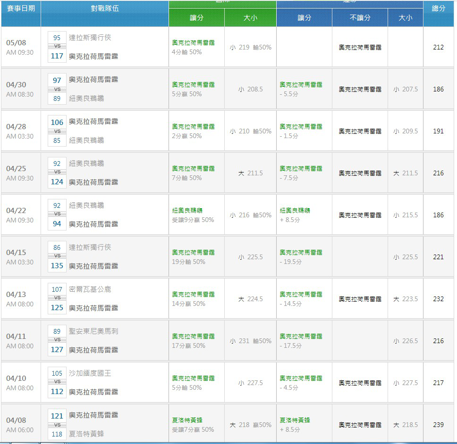Select the 密爾瓦基公鹿 team name
Image resolution: width=457 pixels, height=444 pixels.
pos(90,289)
